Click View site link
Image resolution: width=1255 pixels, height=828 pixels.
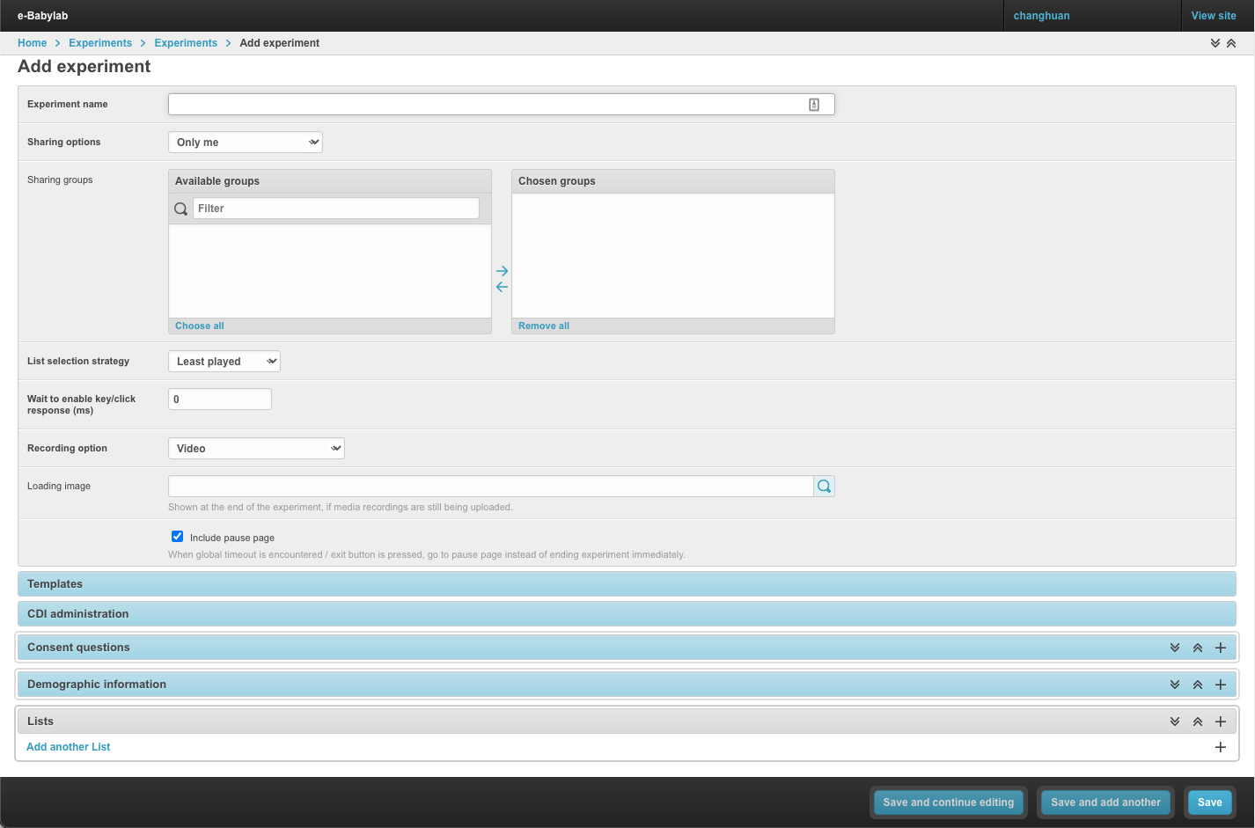pyautogui.click(x=1214, y=16)
